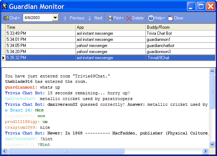Screen dimensions: 217x156
Task: Click "15 seconds remaining... hurry up!" message
Action: [89, 93]
